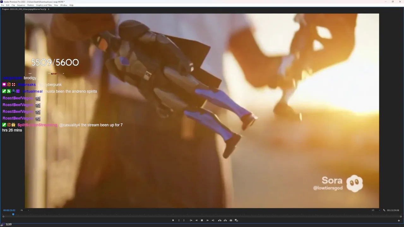Open the File menu
The image size is (404, 227).
click(x=3, y=5)
